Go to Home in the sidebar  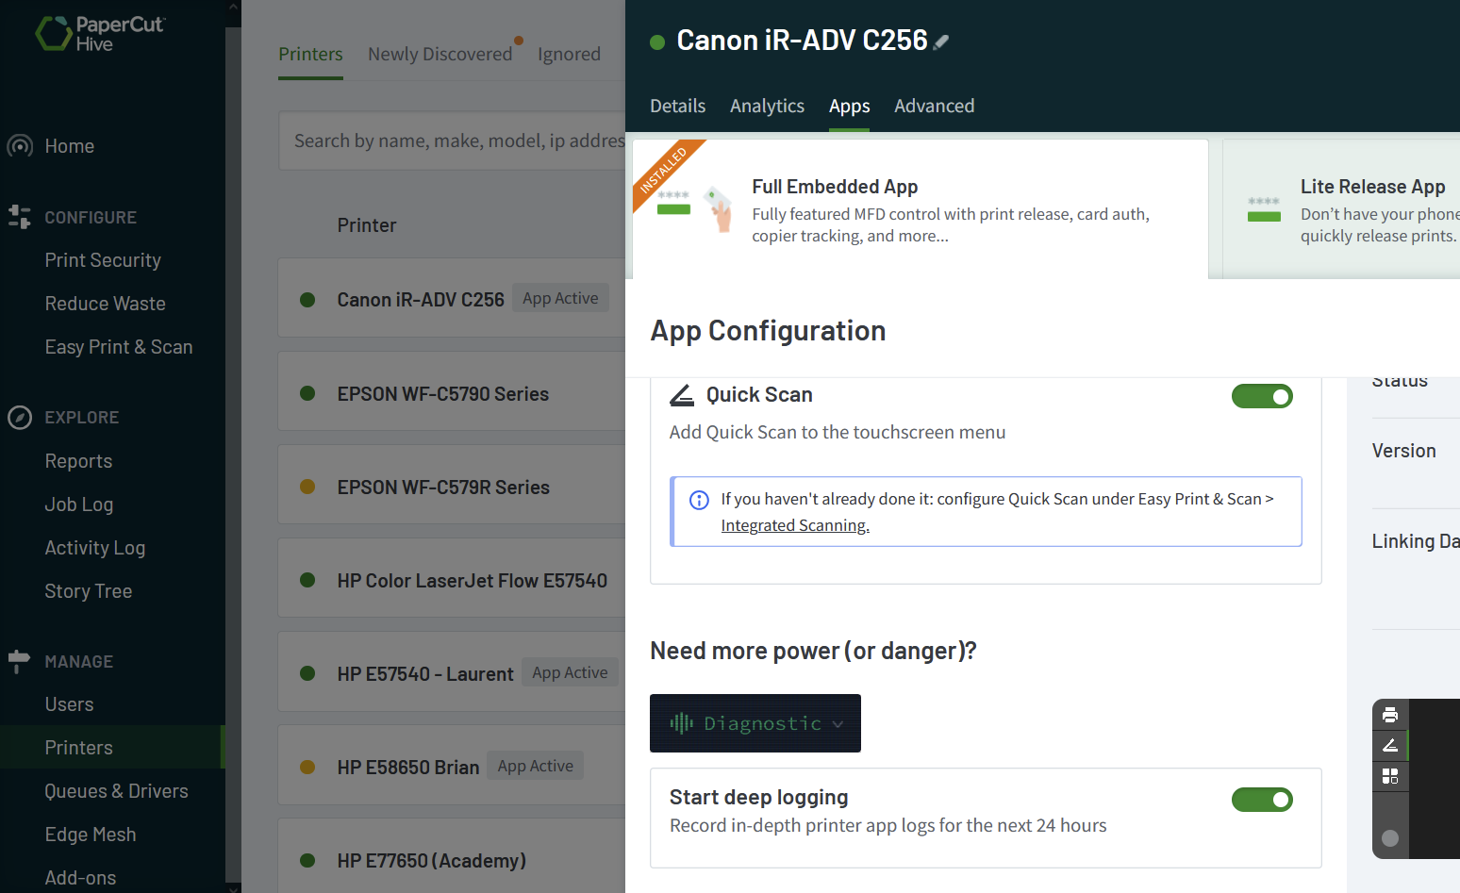[70, 146]
